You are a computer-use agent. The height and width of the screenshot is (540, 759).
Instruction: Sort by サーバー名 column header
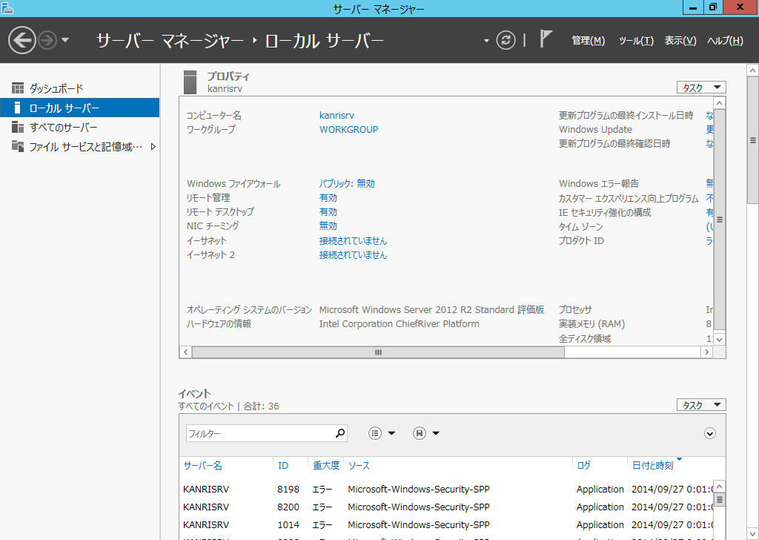[202, 465]
